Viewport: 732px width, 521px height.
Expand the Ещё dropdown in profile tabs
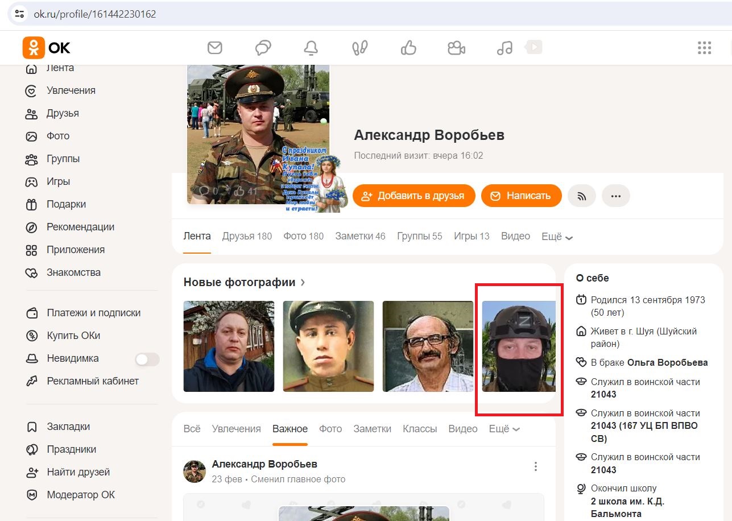557,236
